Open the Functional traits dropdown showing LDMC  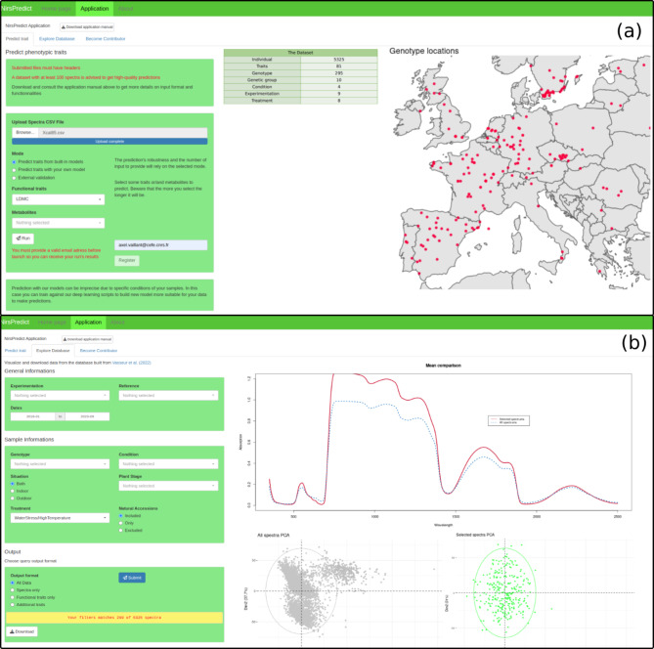tap(59, 199)
